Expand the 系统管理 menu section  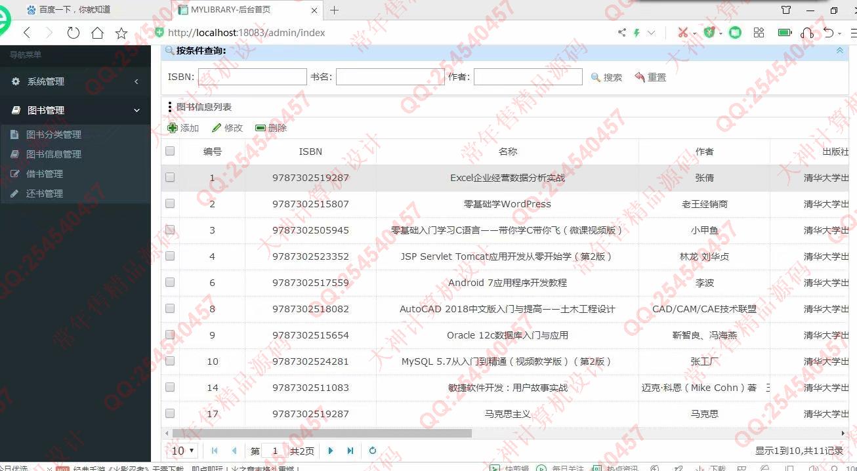click(x=75, y=81)
